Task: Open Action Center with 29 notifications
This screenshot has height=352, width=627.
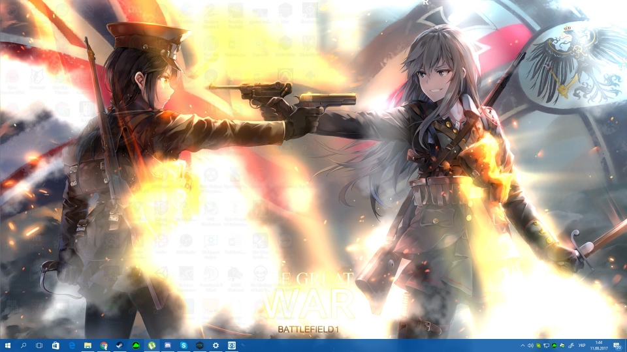Action: pyautogui.click(x=617, y=345)
